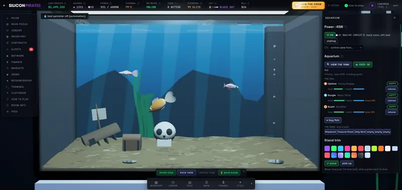This screenshot has height=190, width=402.
Task: Click the Silicon Pirates logo
Action: [x=22, y=6]
